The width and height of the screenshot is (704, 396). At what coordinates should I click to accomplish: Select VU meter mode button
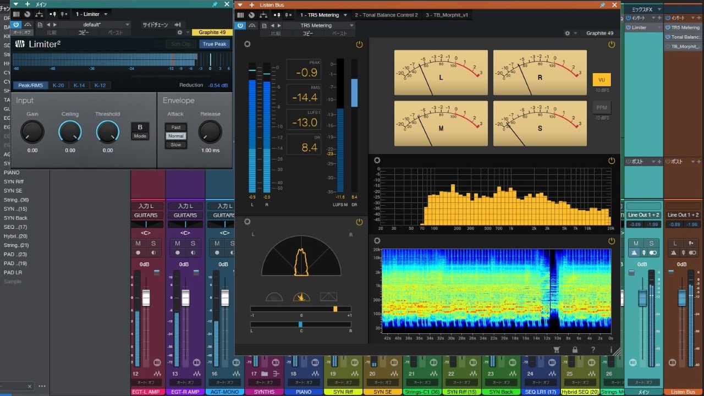pyautogui.click(x=602, y=80)
